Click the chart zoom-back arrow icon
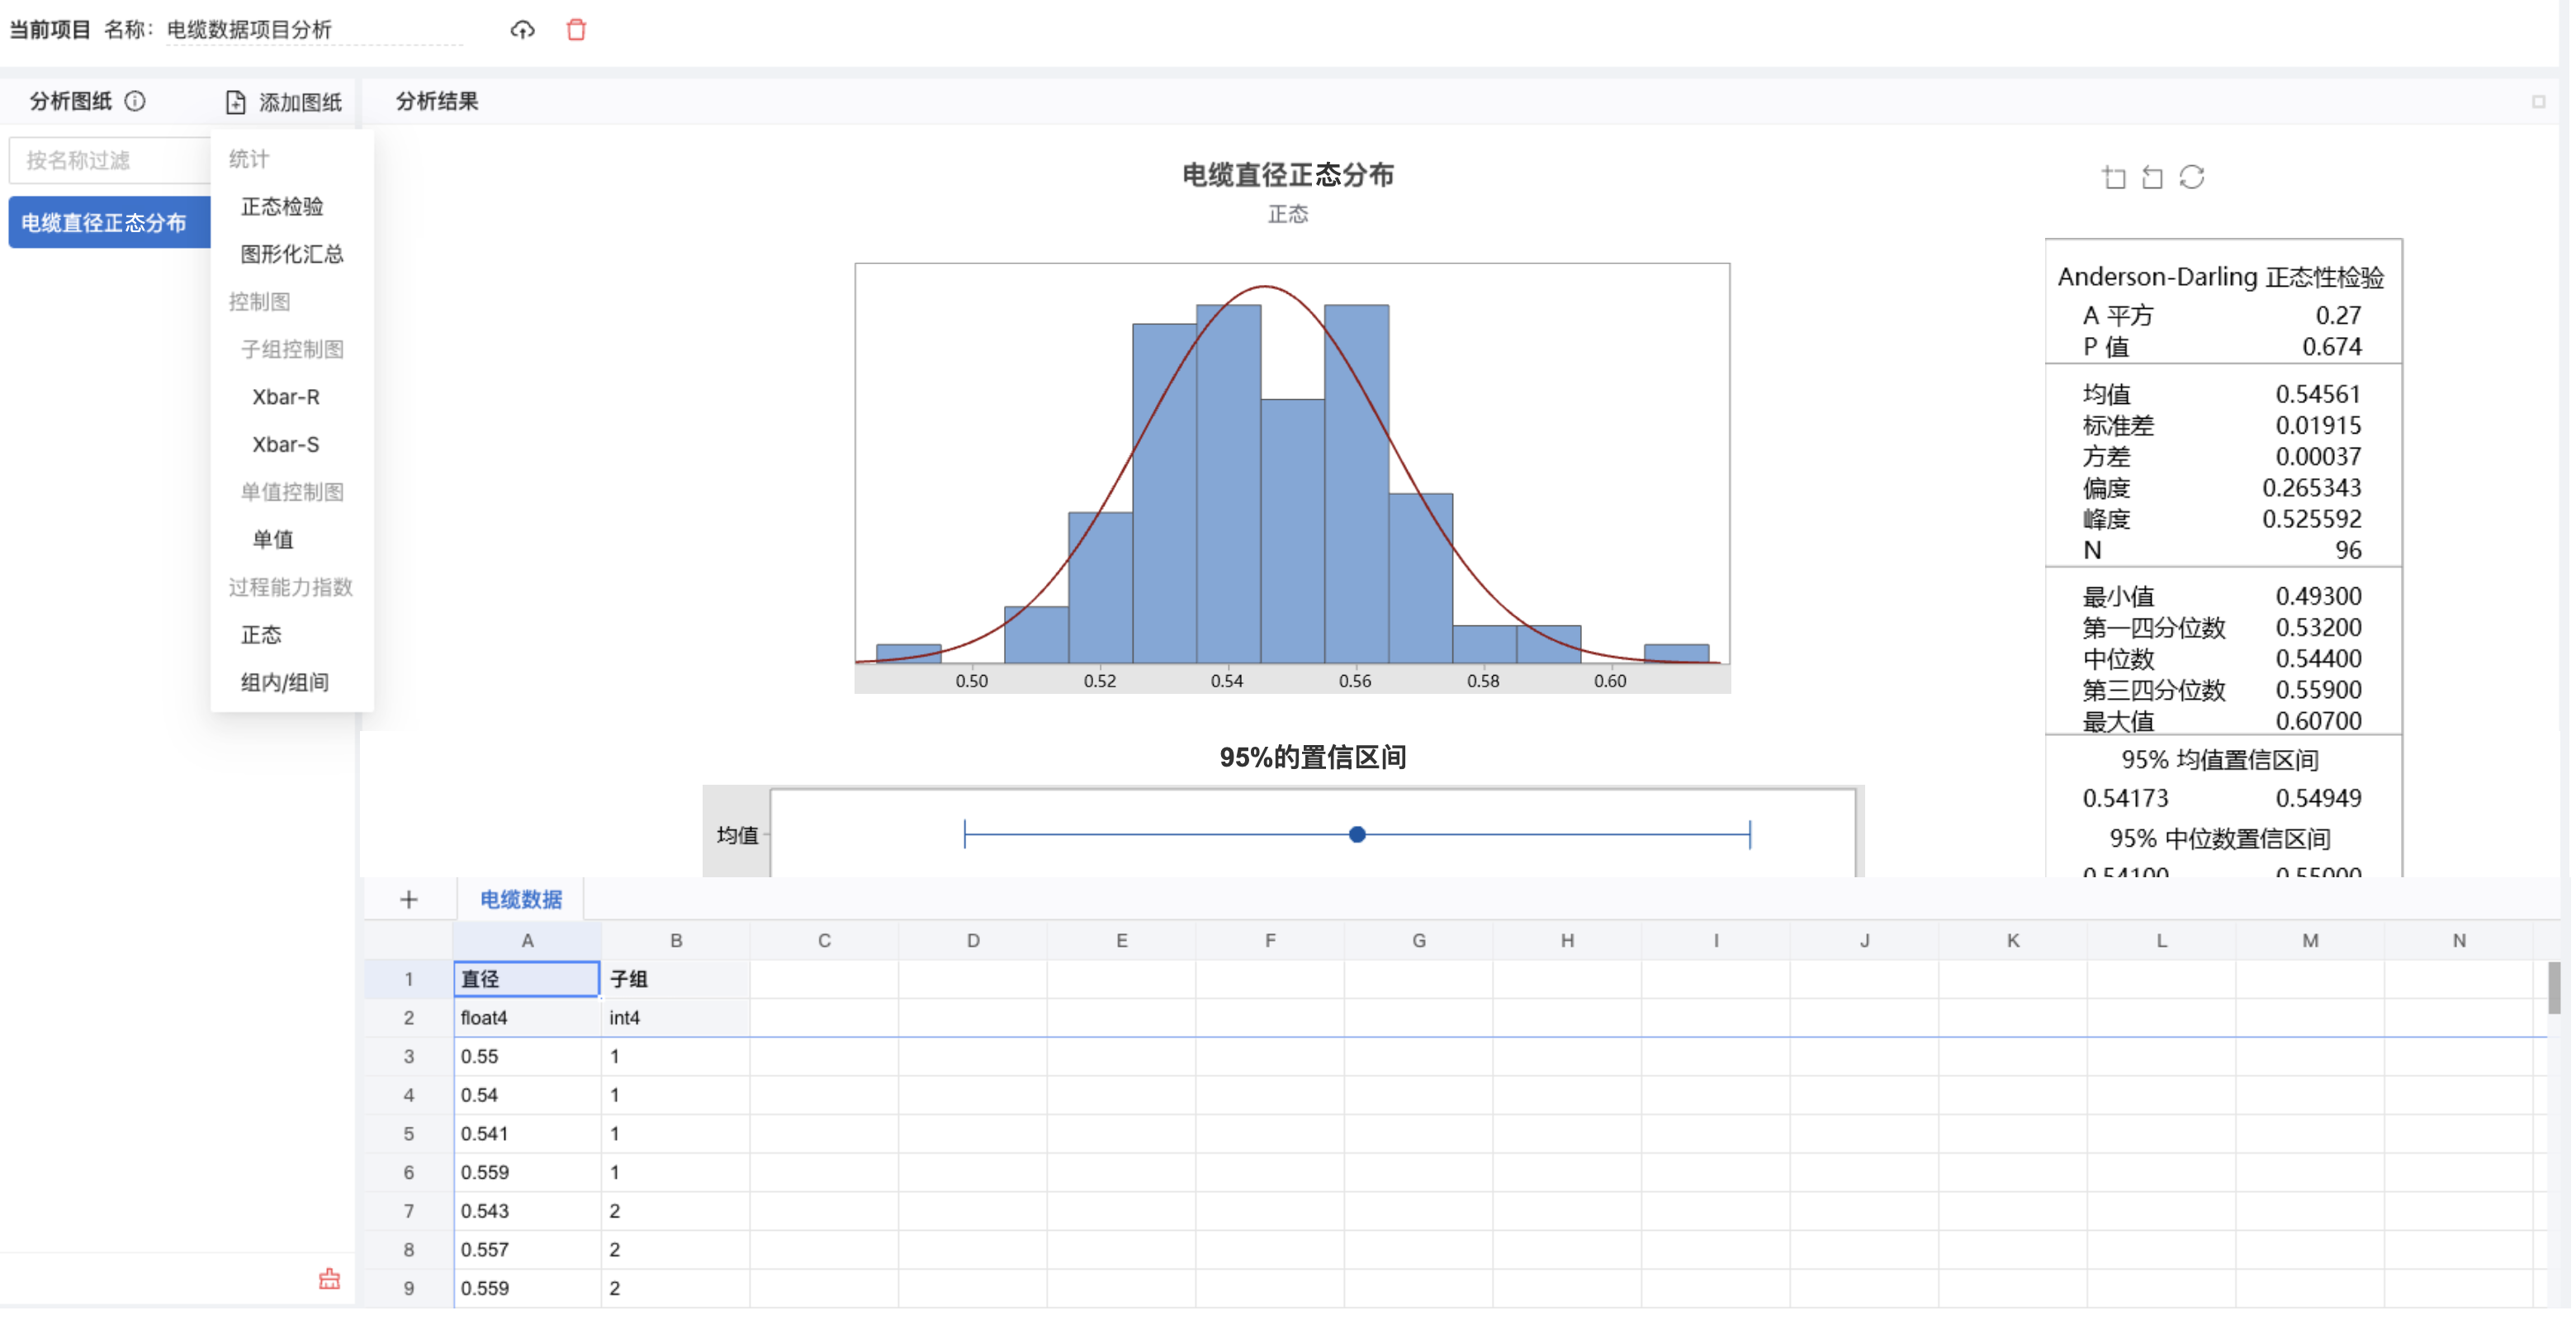The image size is (2576, 1320). pyautogui.click(x=2152, y=177)
